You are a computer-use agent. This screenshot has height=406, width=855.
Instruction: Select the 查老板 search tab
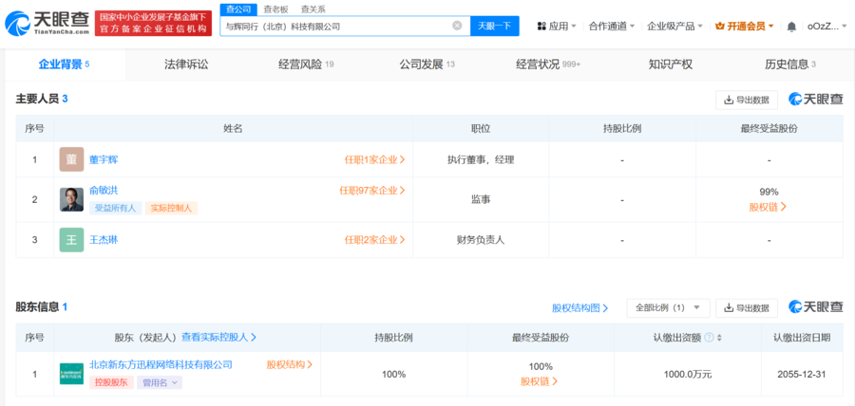[x=275, y=9]
